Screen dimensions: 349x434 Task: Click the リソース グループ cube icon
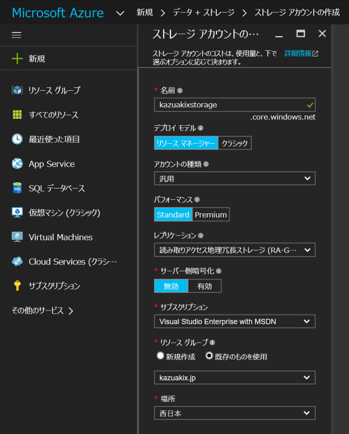tap(17, 90)
